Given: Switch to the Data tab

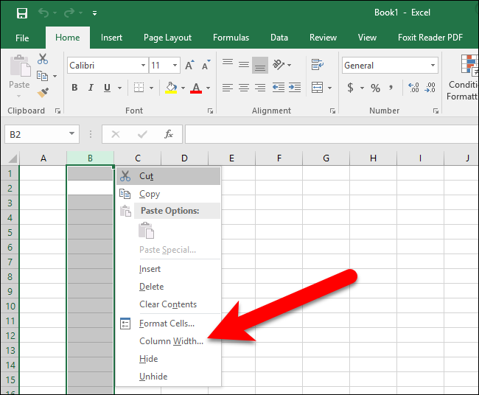Looking at the screenshot, I should pos(279,38).
